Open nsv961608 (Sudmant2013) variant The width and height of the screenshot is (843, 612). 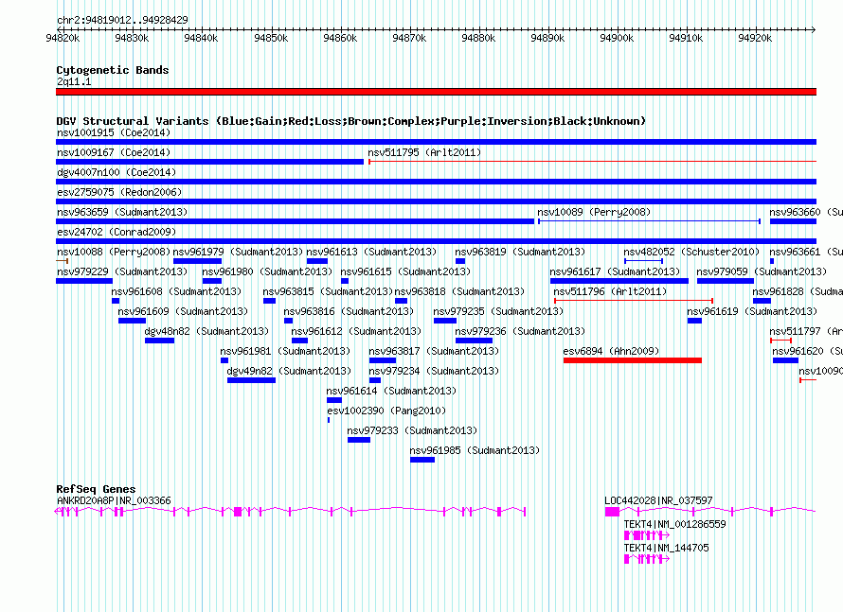click(176, 291)
